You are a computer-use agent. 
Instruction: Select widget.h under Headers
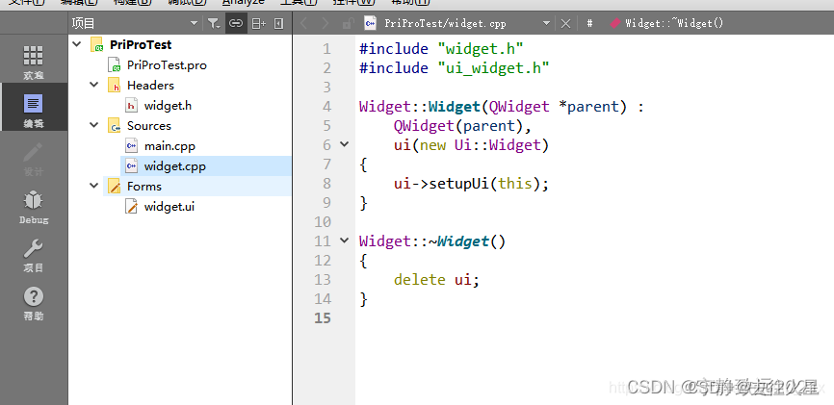coord(168,106)
